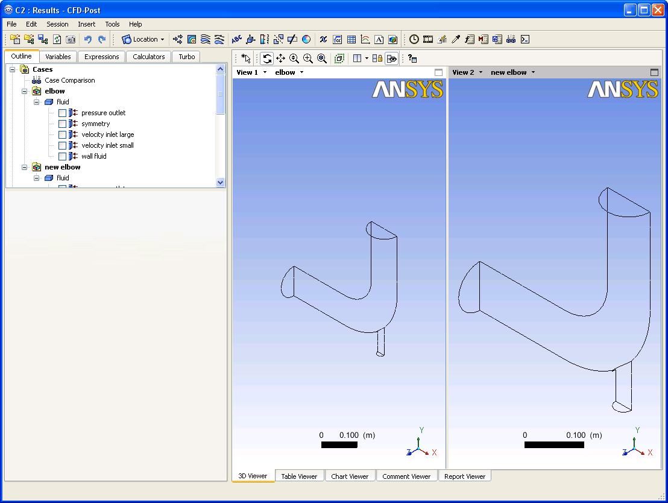Tick the velocity inlet large checkbox

(62, 134)
